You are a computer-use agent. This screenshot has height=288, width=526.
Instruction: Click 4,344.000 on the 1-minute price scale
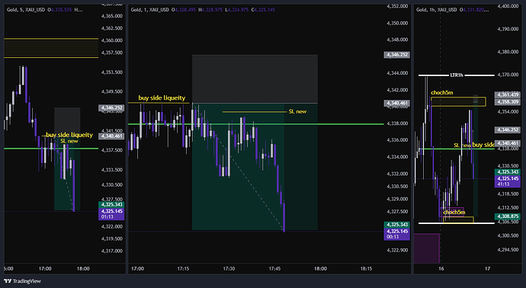[x=397, y=73]
